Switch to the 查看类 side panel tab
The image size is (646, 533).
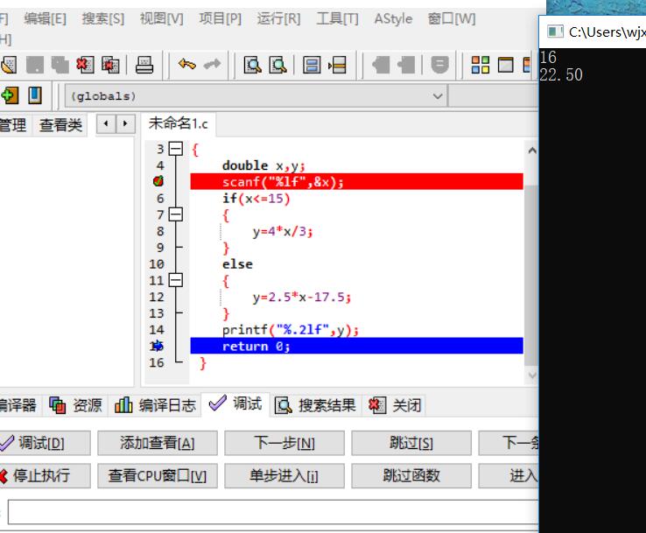(60, 125)
